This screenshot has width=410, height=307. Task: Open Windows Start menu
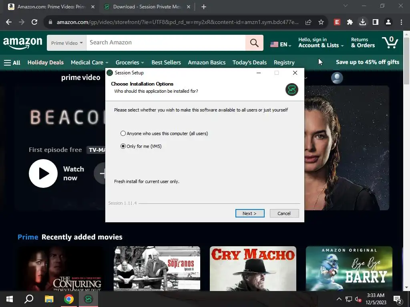tap(10, 299)
